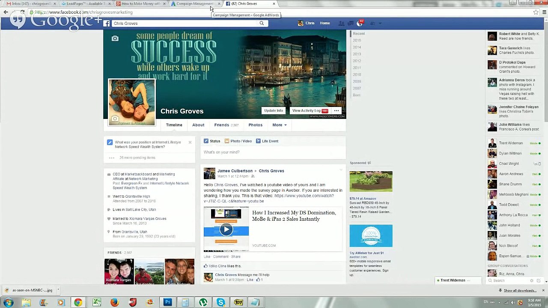Open Xiomara Vargas friend thumbnail

pyautogui.click(x=119, y=272)
